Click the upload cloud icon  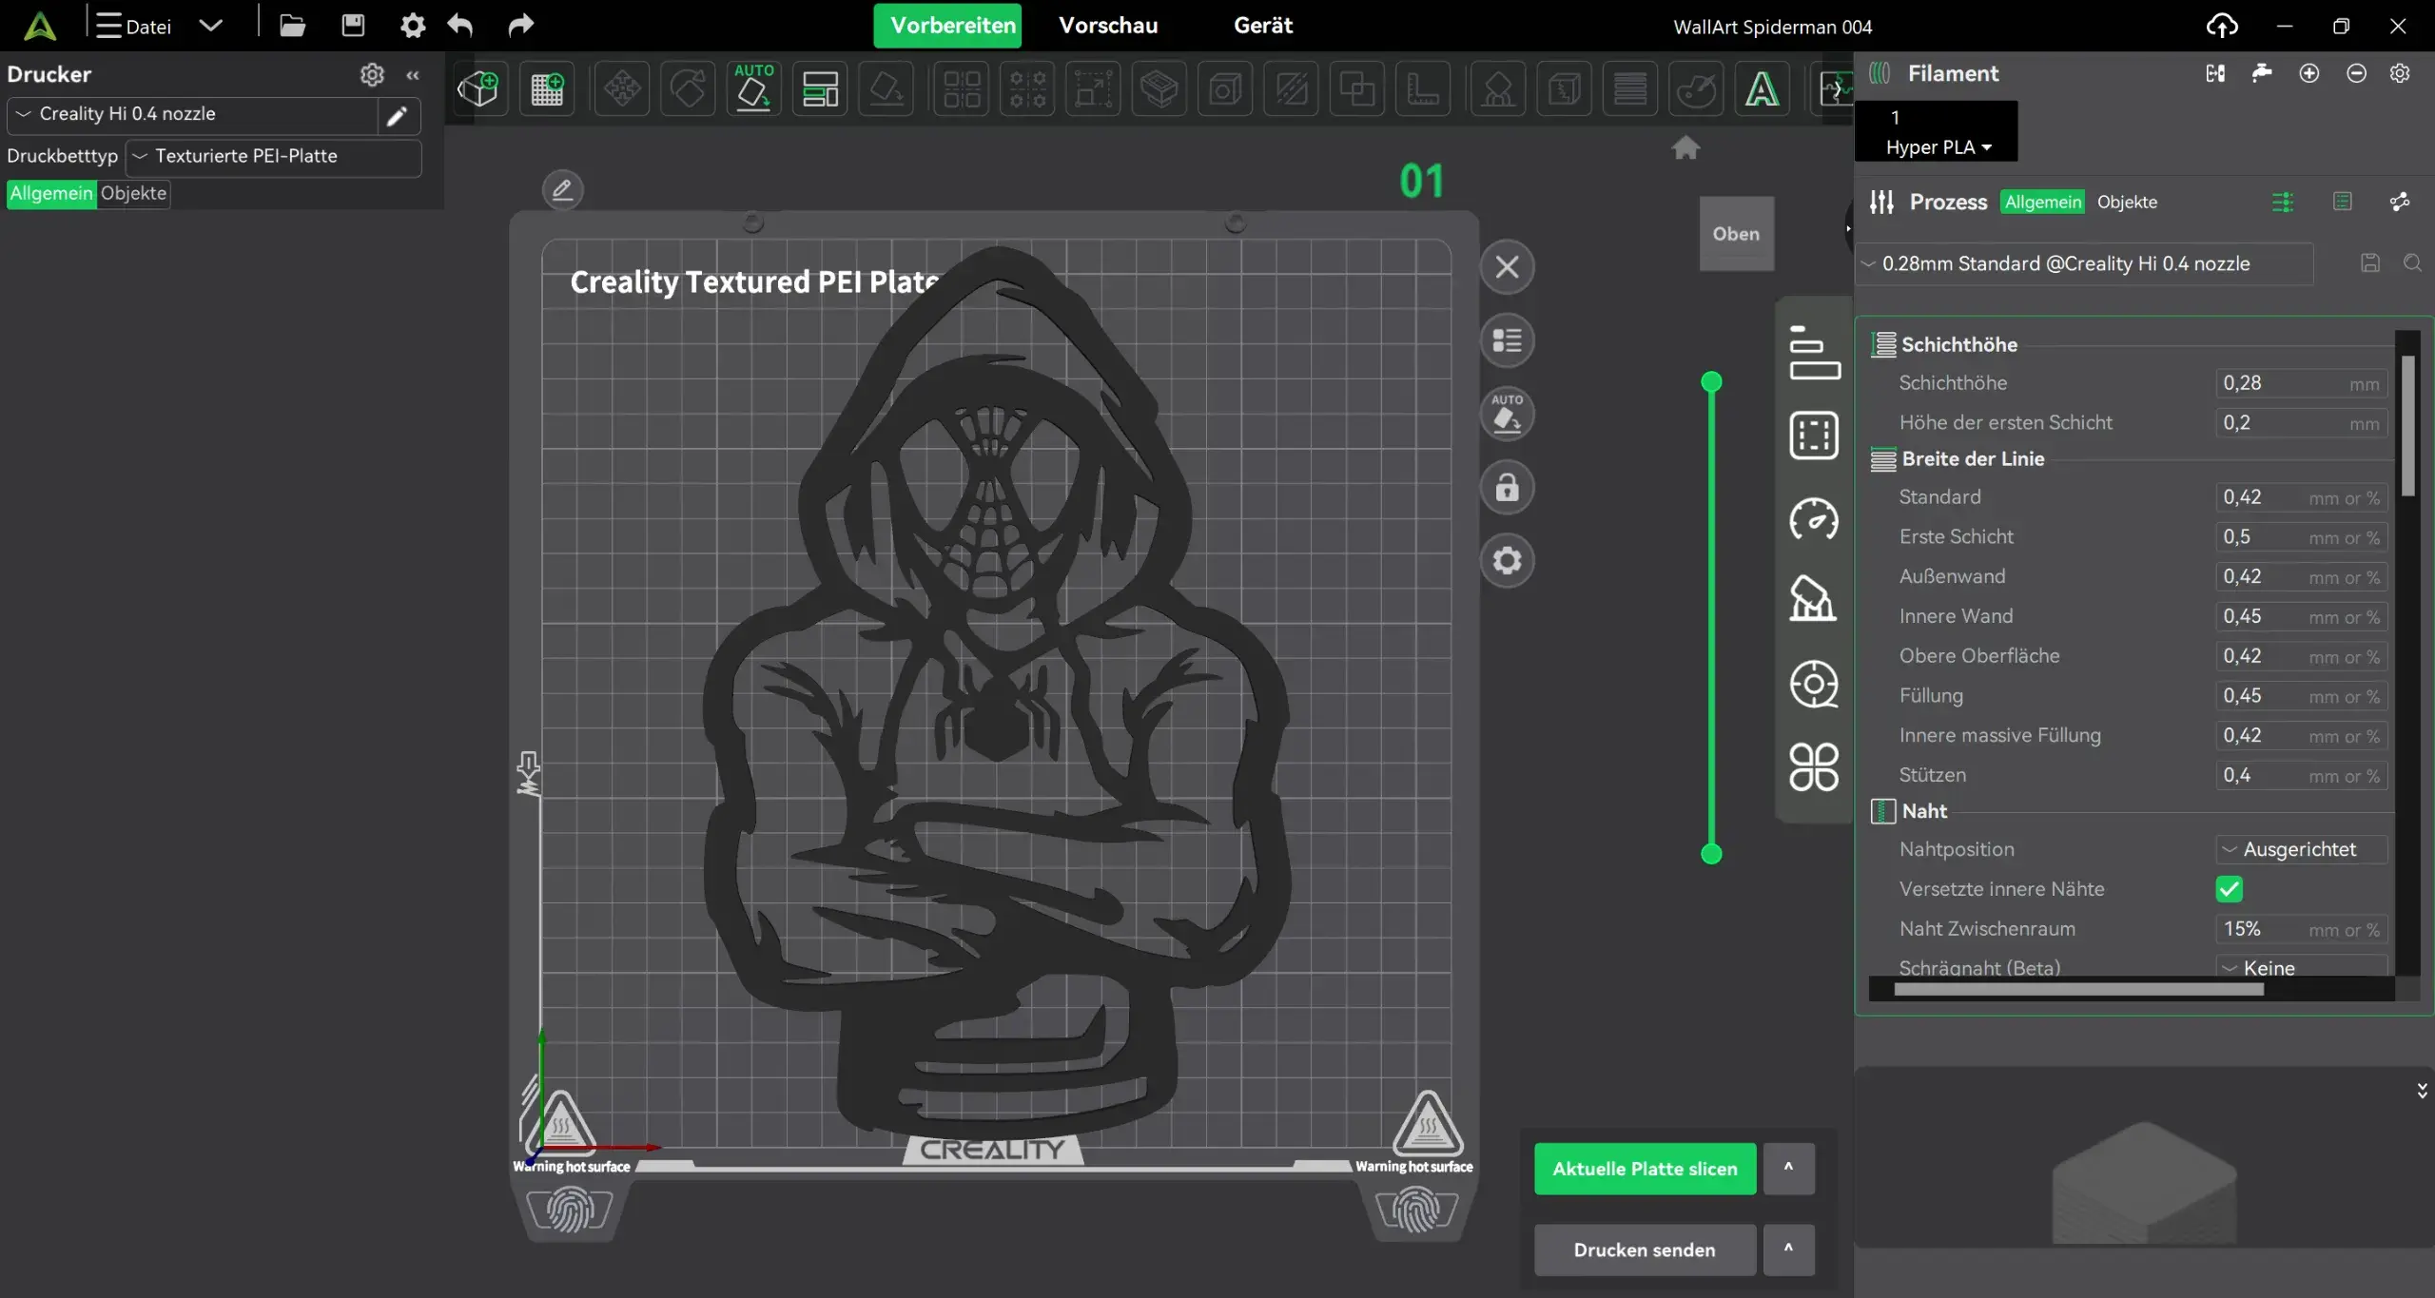click(2222, 26)
